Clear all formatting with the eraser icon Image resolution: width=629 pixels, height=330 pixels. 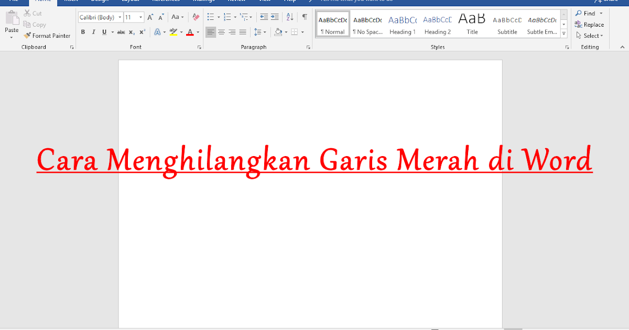coord(196,17)
